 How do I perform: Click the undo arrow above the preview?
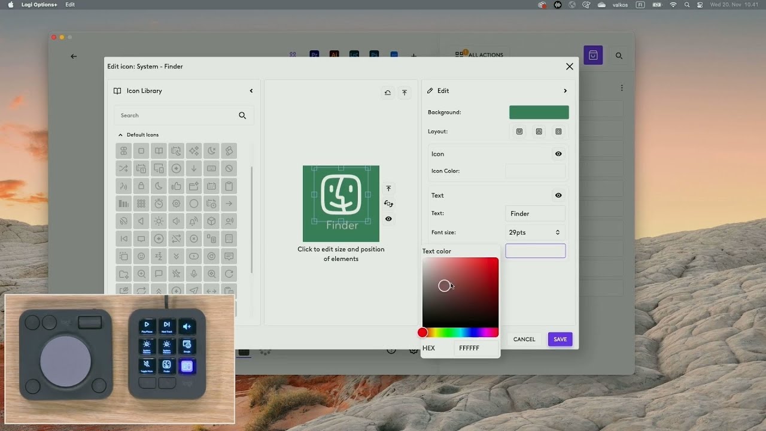(x=388, y=93)
